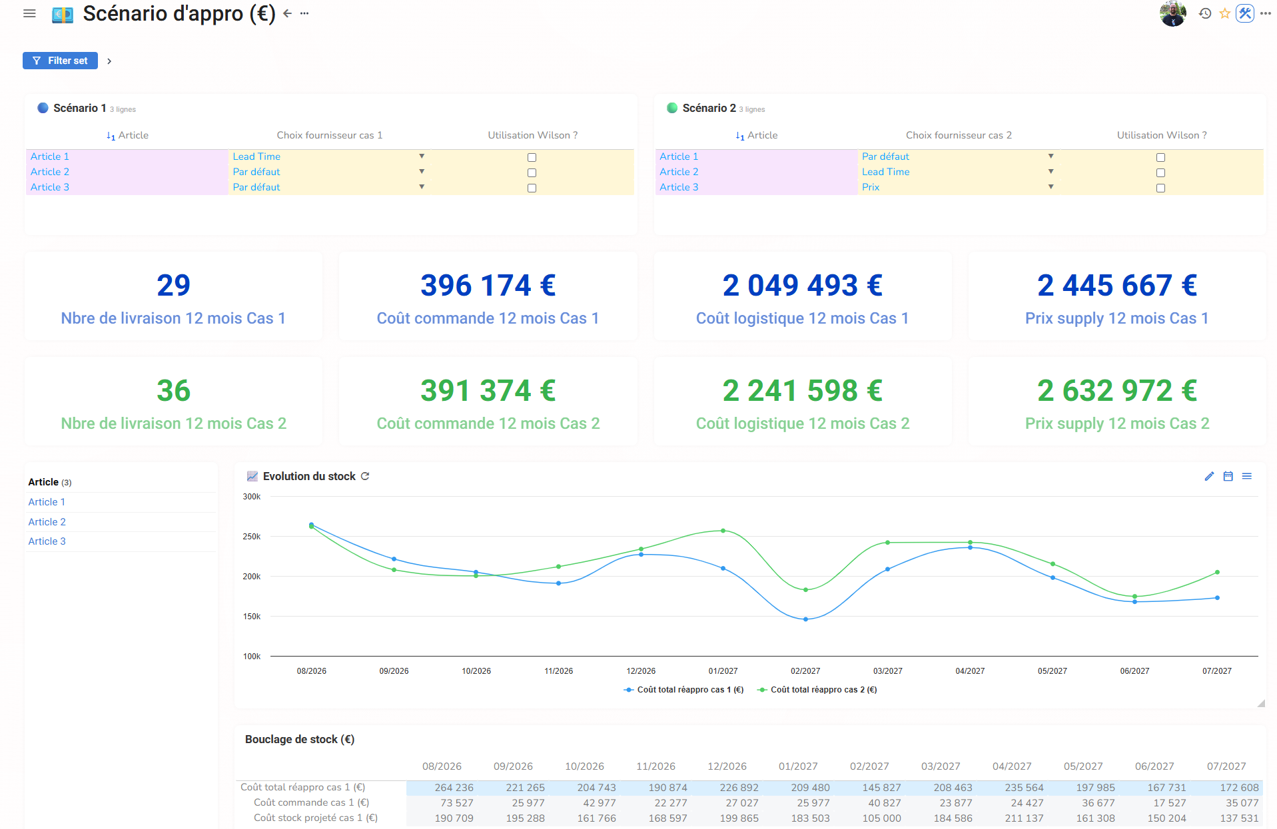
Task: Click the green Scénario 2 dot icon
Action: pyautogui.click(x=672, y=108)
